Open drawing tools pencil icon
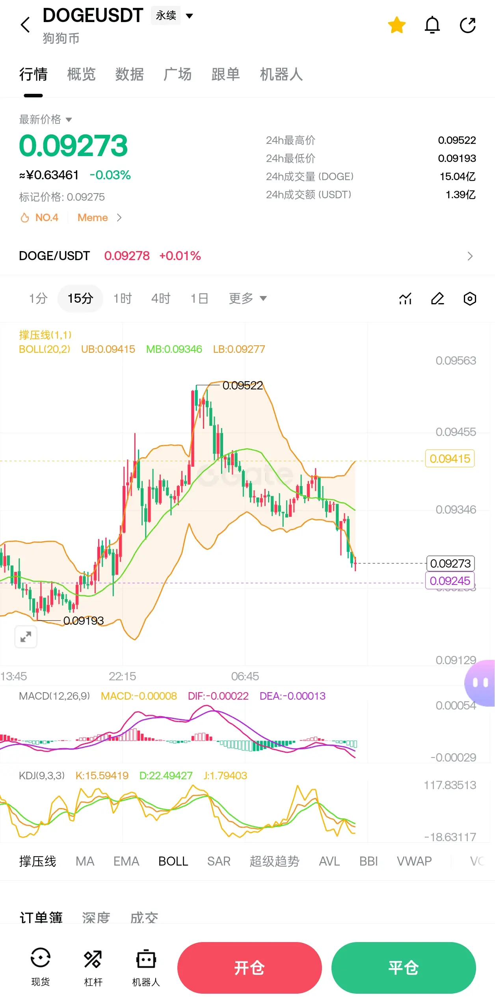 click(437, 299)
